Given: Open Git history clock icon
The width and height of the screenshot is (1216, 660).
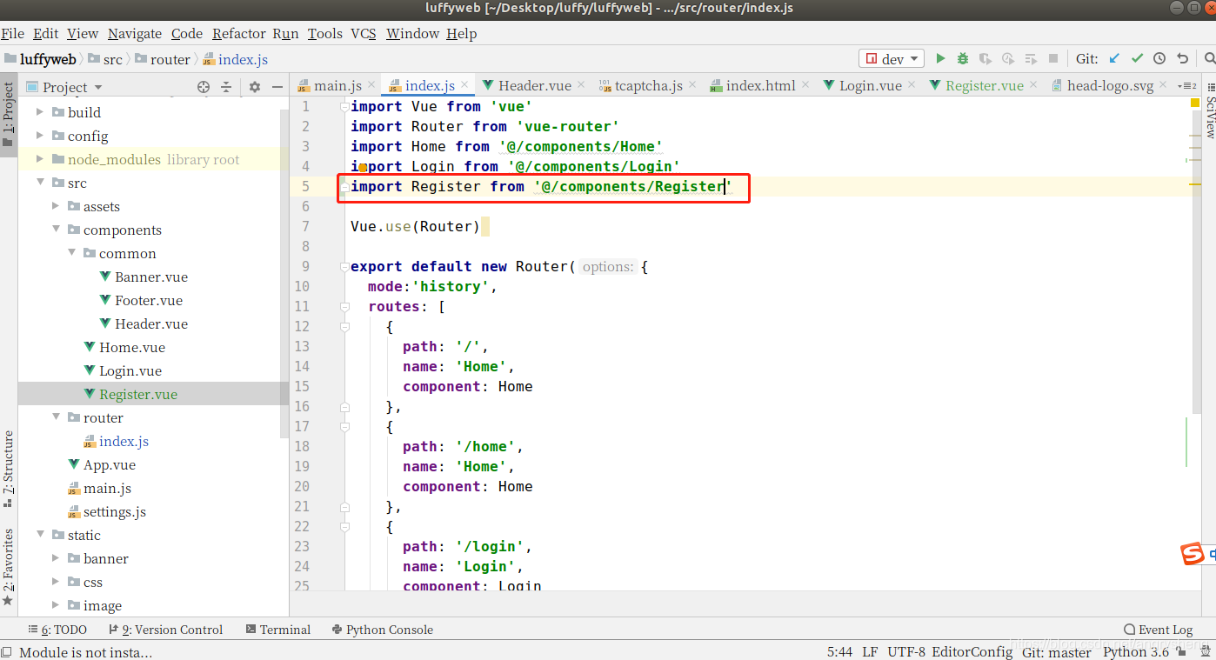Looking at the screenshot, I should (1159, 58).
